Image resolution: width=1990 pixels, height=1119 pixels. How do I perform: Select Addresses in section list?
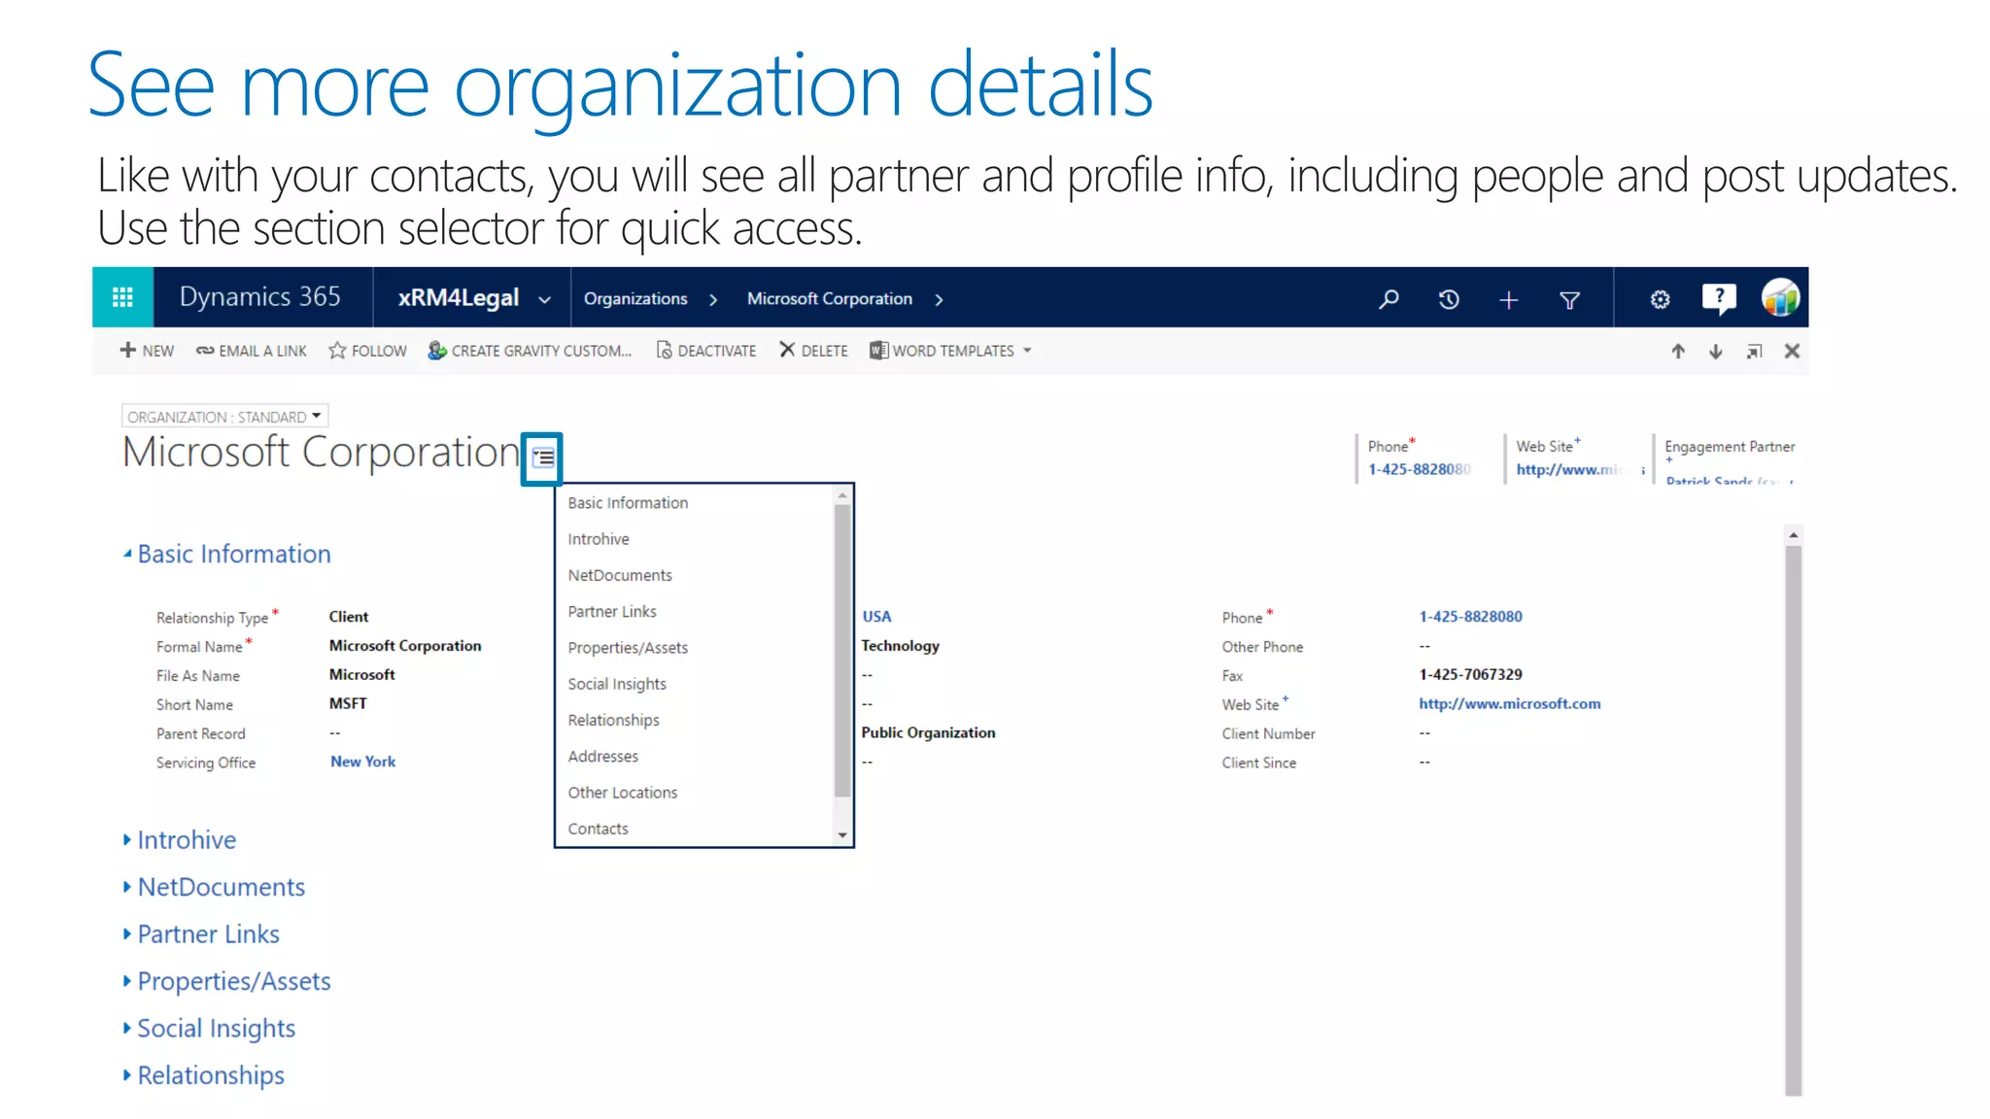click(603, 757)
